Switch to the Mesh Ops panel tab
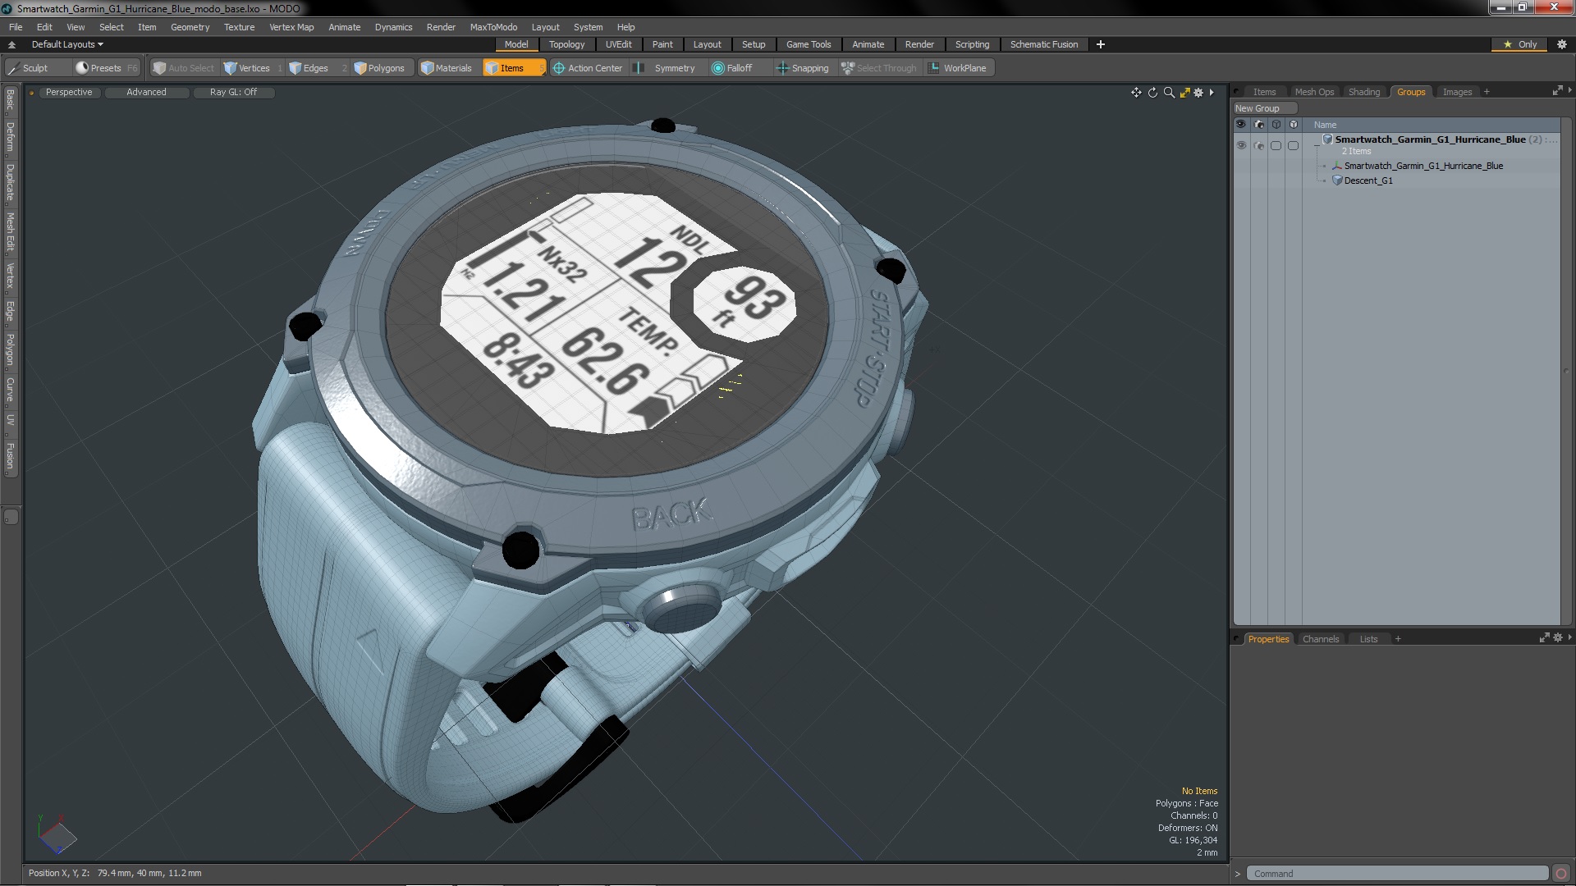This screenshot has width=1576, height=886. coord(1314,92)
